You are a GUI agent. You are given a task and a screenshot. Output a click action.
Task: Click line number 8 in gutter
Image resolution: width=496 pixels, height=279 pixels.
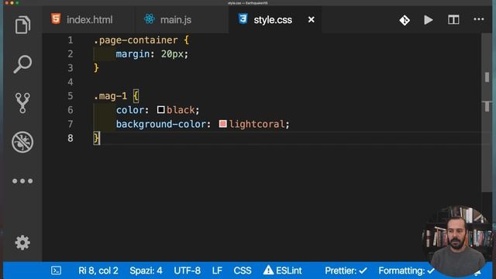coord(71,138)
